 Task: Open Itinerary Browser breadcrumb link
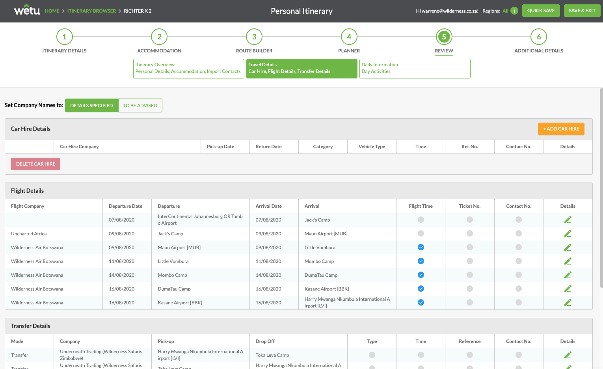tap(91, 11)
